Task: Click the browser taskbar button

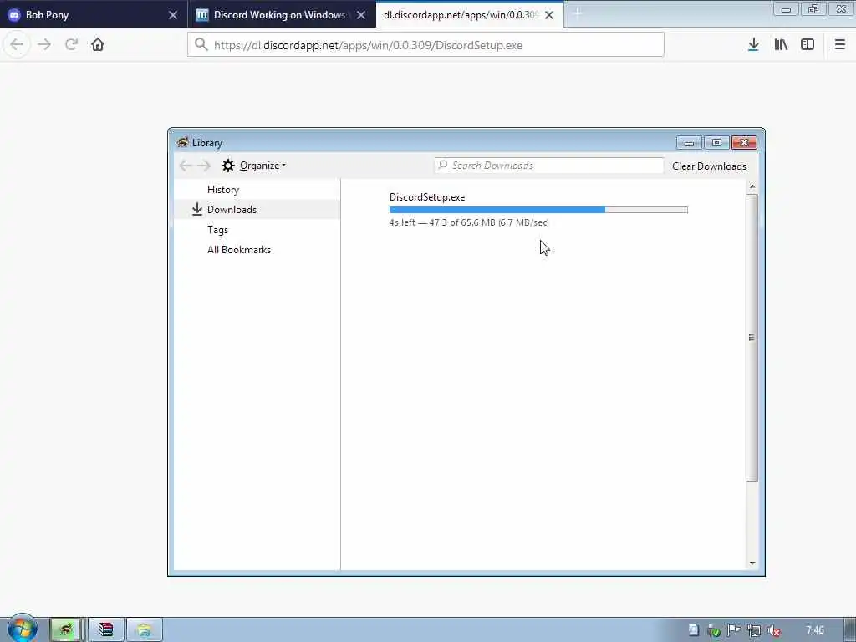Action: click(x=67, y=630)
